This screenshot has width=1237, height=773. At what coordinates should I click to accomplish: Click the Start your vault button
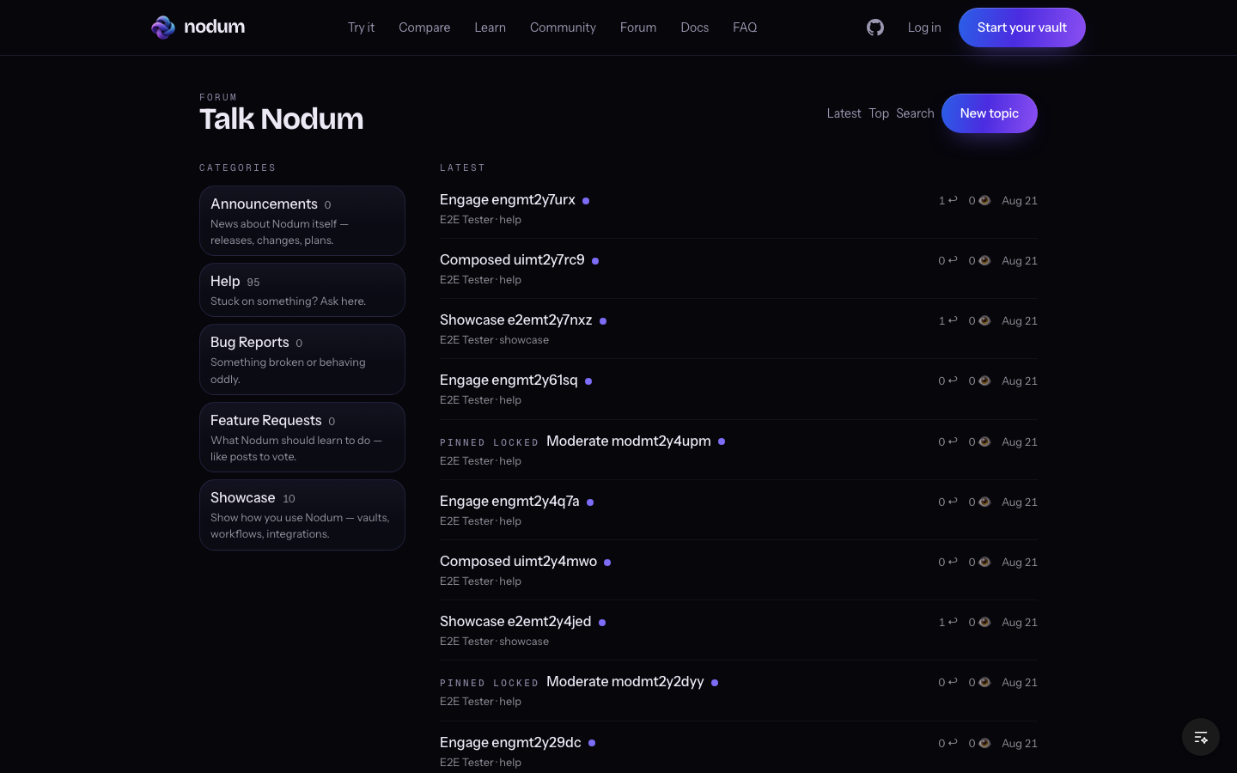(1022, 27)
